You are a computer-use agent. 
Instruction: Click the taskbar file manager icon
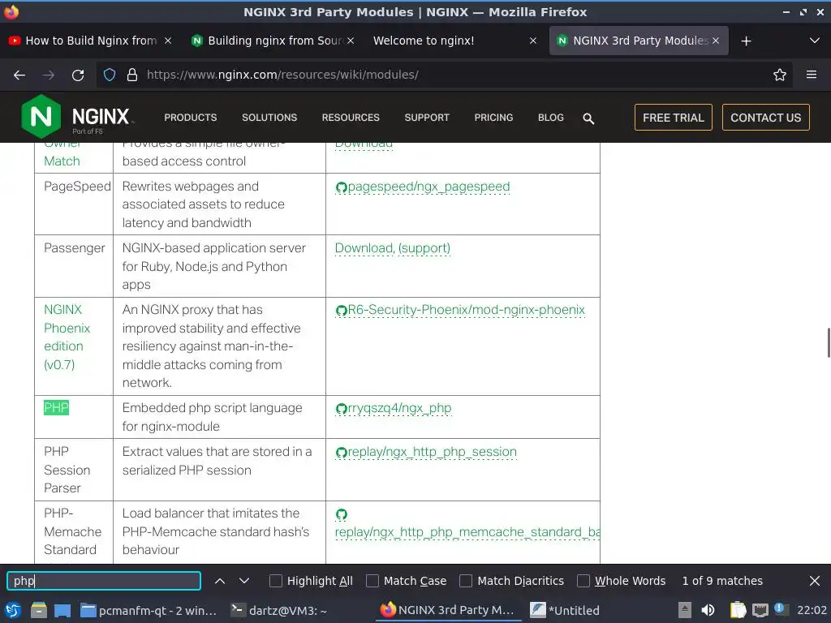(x=38, y=610)
